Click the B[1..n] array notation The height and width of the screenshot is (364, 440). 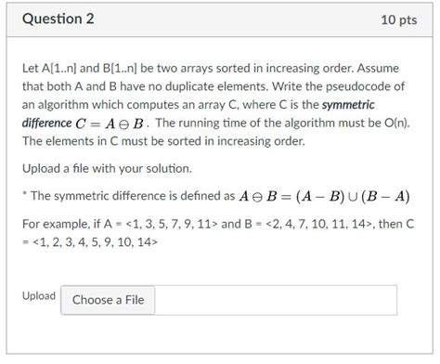click(120, 69)
